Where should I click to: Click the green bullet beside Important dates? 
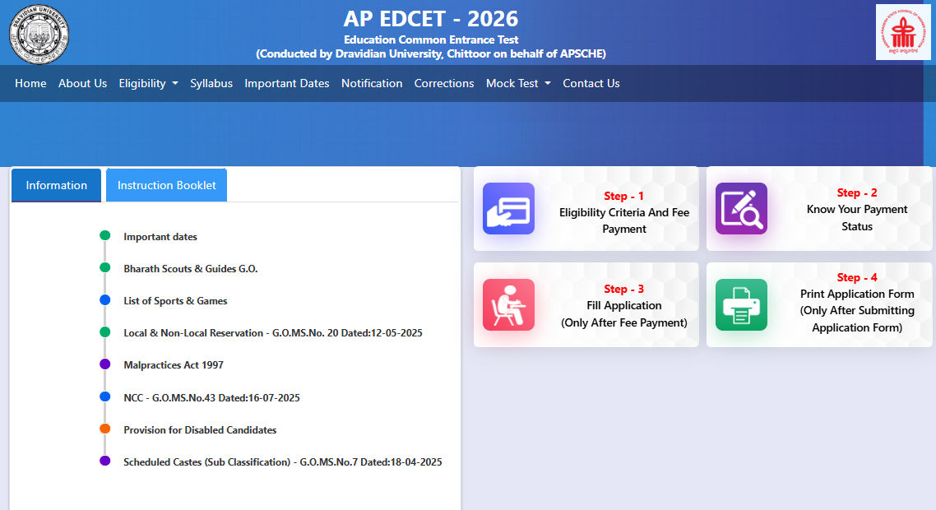point(105,235)
